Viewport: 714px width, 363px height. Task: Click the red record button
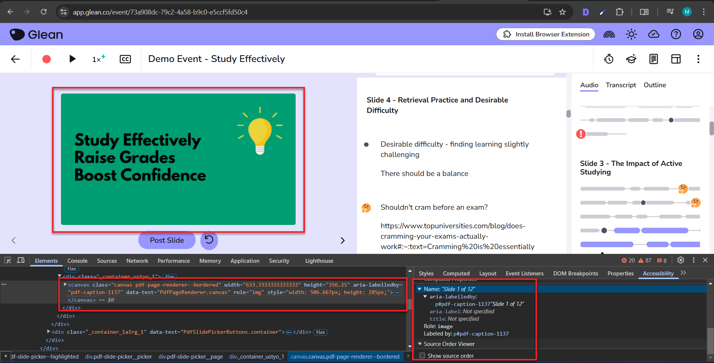point(46,59)
